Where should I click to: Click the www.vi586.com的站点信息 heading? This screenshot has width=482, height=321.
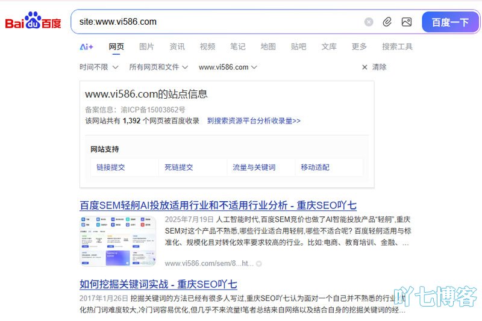[146, 94]
